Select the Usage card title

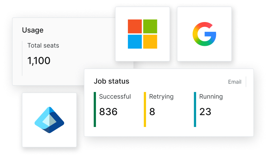33,30
